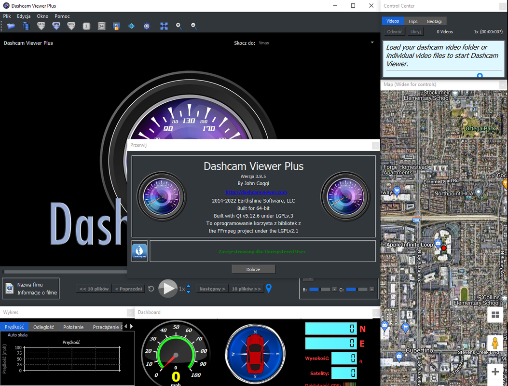
Task: Play the video with the play button
Action: click(x=168, y=288)
